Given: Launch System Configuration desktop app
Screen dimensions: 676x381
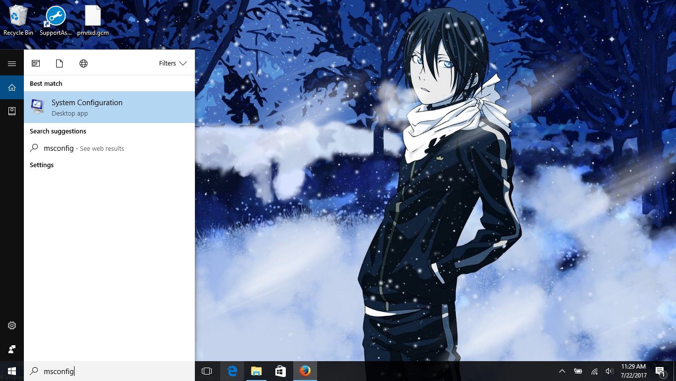Looking at the screenshot, I should point(109,107).
